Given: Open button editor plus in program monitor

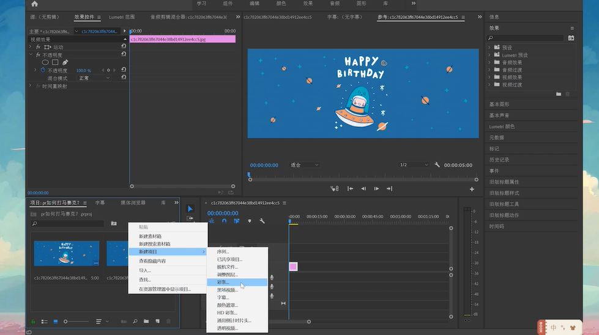Looking at the screenshot, I should (x=472, y=189).
